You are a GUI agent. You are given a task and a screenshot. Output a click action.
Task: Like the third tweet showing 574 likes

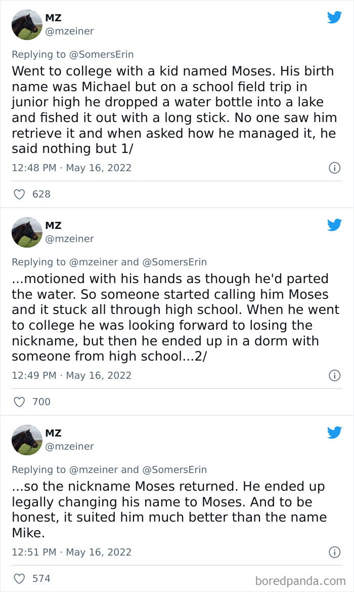[x=19, y=578]
